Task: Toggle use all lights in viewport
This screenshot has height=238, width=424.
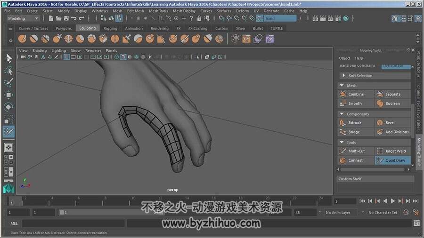Action: click(x=149, y=57)
